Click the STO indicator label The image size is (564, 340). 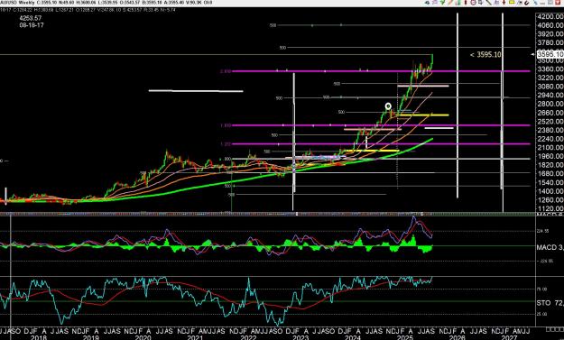coord(550,303)
